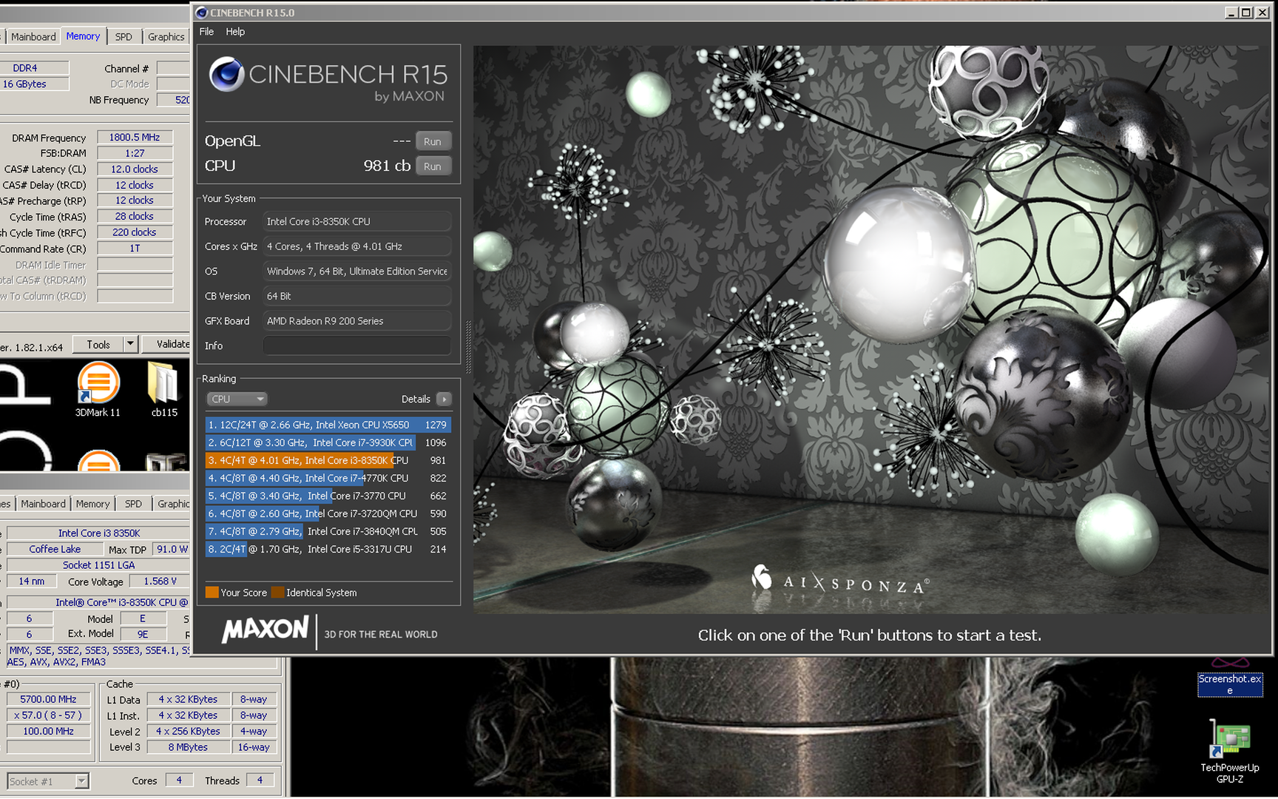Viewport: 1278px width, 799px height.
Task: Click the CAS# Latency 12.0 clocks value
Action: click(135, 169)
